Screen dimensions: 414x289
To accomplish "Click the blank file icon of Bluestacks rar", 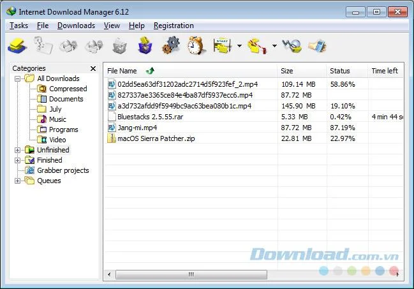I will pos(112,117).
